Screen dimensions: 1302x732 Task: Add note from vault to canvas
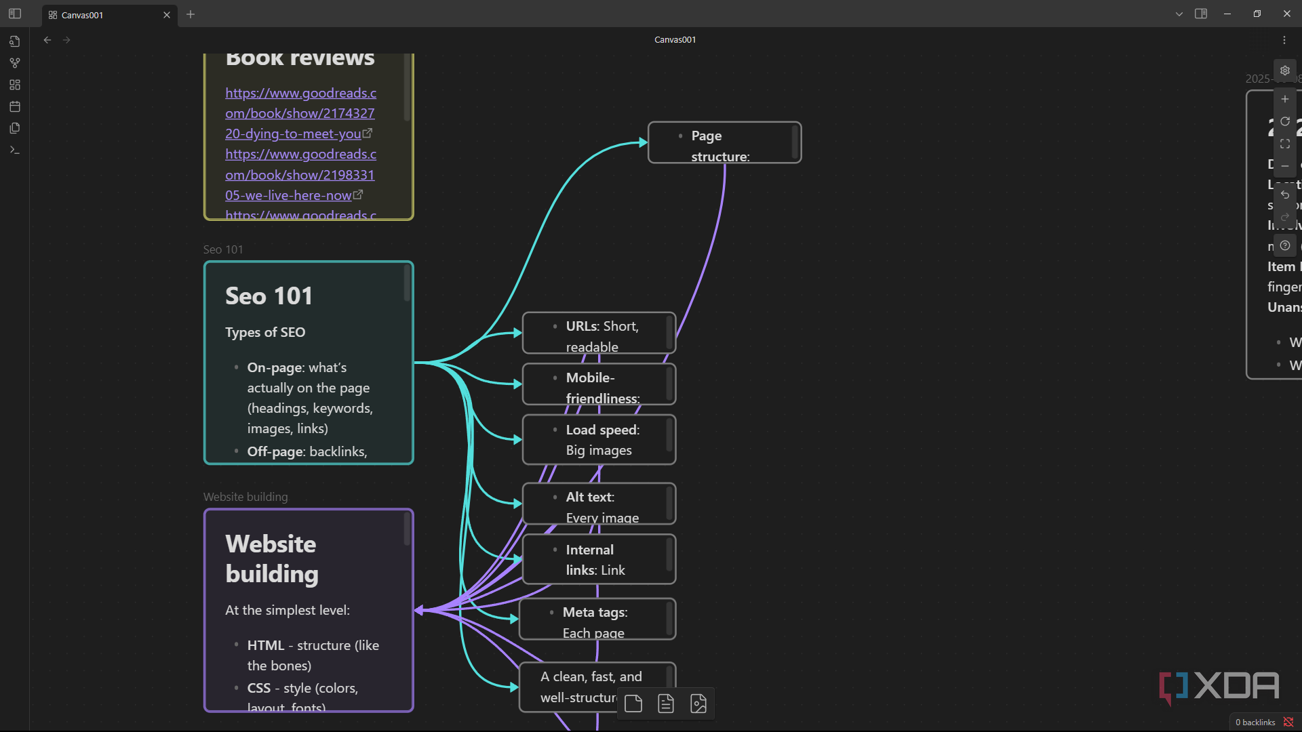tap(666, 704)
